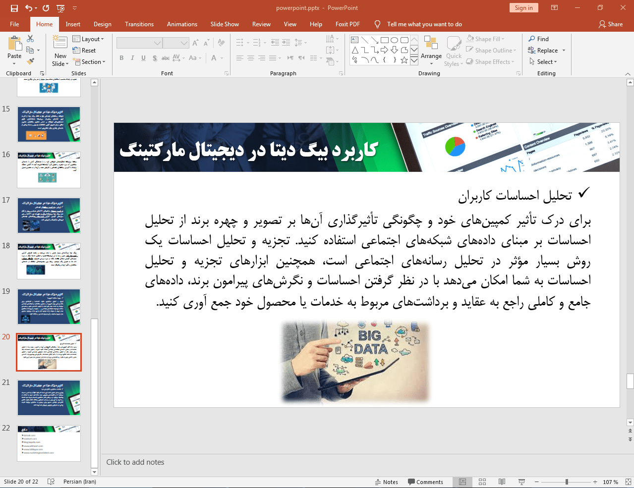
Task: Open the Review ribbon tab
Action: click(261, 24)
